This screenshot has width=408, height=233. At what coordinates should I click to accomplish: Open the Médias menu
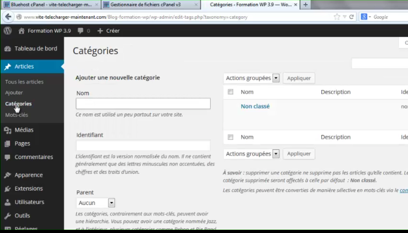pyautogui.click(x=24, y=130)
